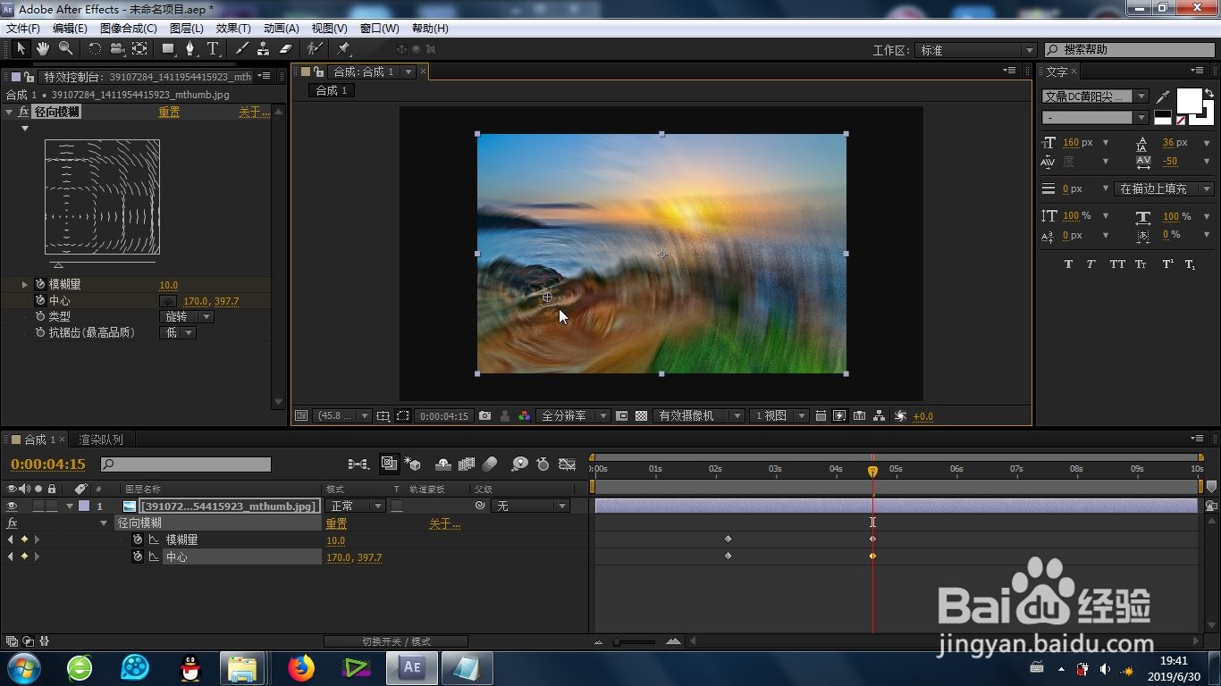Open the 动画(A) menu
Screen dimensions: 1221x686
[282, 29]
